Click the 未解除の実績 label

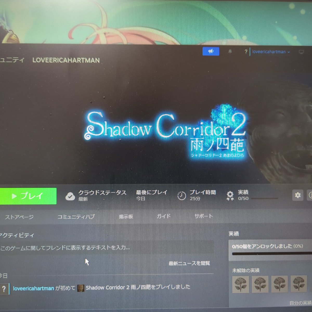pyautogui.click(x=246, y=270)
